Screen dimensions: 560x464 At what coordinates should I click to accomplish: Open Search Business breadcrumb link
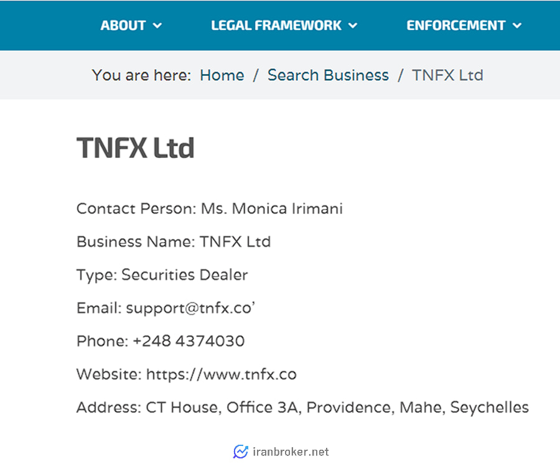[x=328, y=75]
